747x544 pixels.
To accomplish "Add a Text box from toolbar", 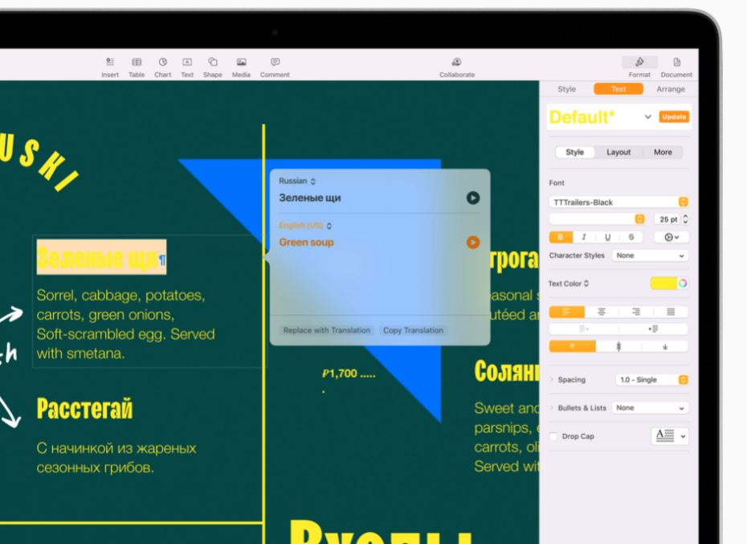I will pos(187,67).
